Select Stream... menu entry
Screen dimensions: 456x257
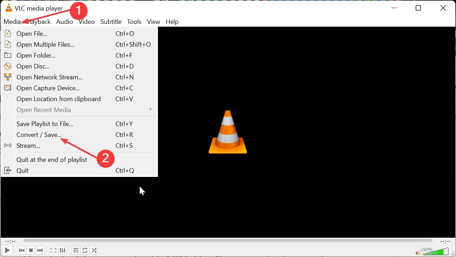coord(79,146)
